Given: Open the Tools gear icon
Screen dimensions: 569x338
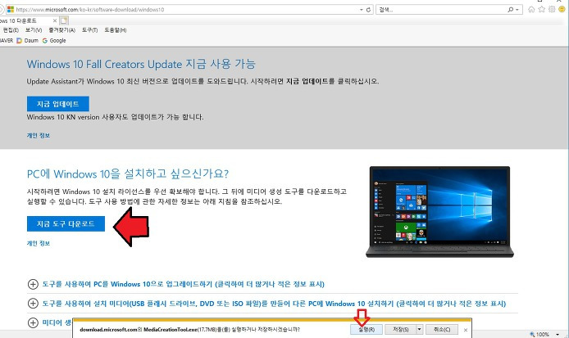Looking at the screenshot, I should (552, 10).
